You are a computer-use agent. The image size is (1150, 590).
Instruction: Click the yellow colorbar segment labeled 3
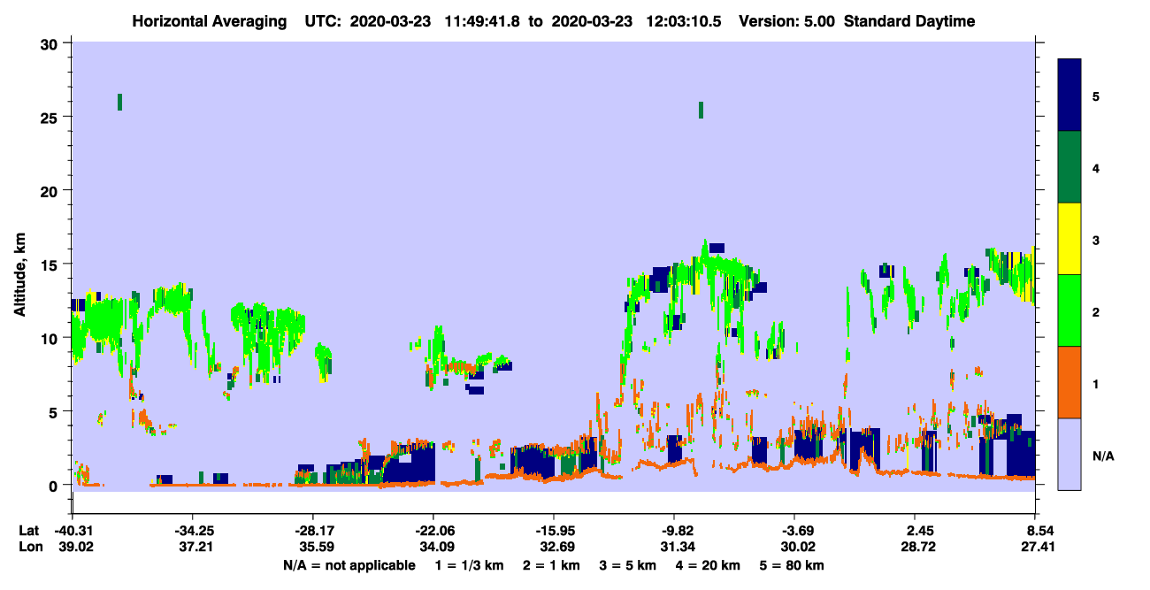tap(1069, 239)
